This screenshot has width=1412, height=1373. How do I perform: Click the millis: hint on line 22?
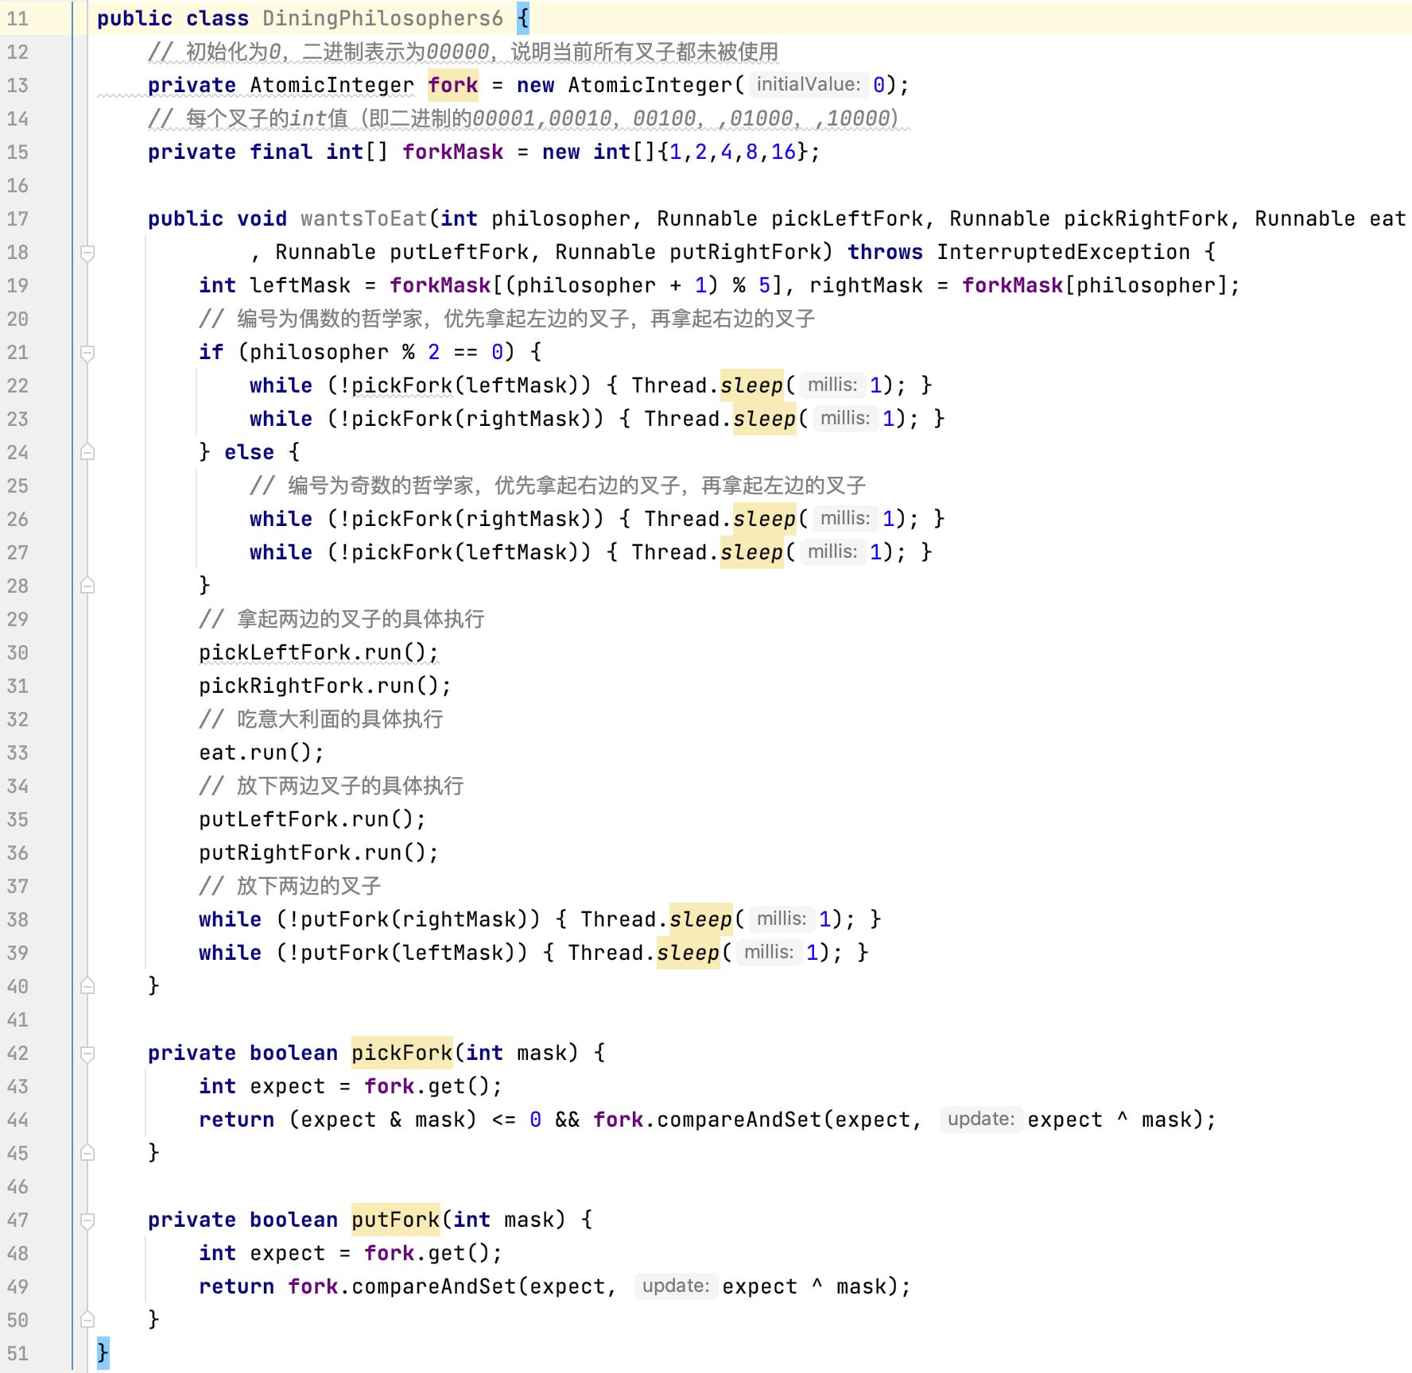tap(832, 385)
